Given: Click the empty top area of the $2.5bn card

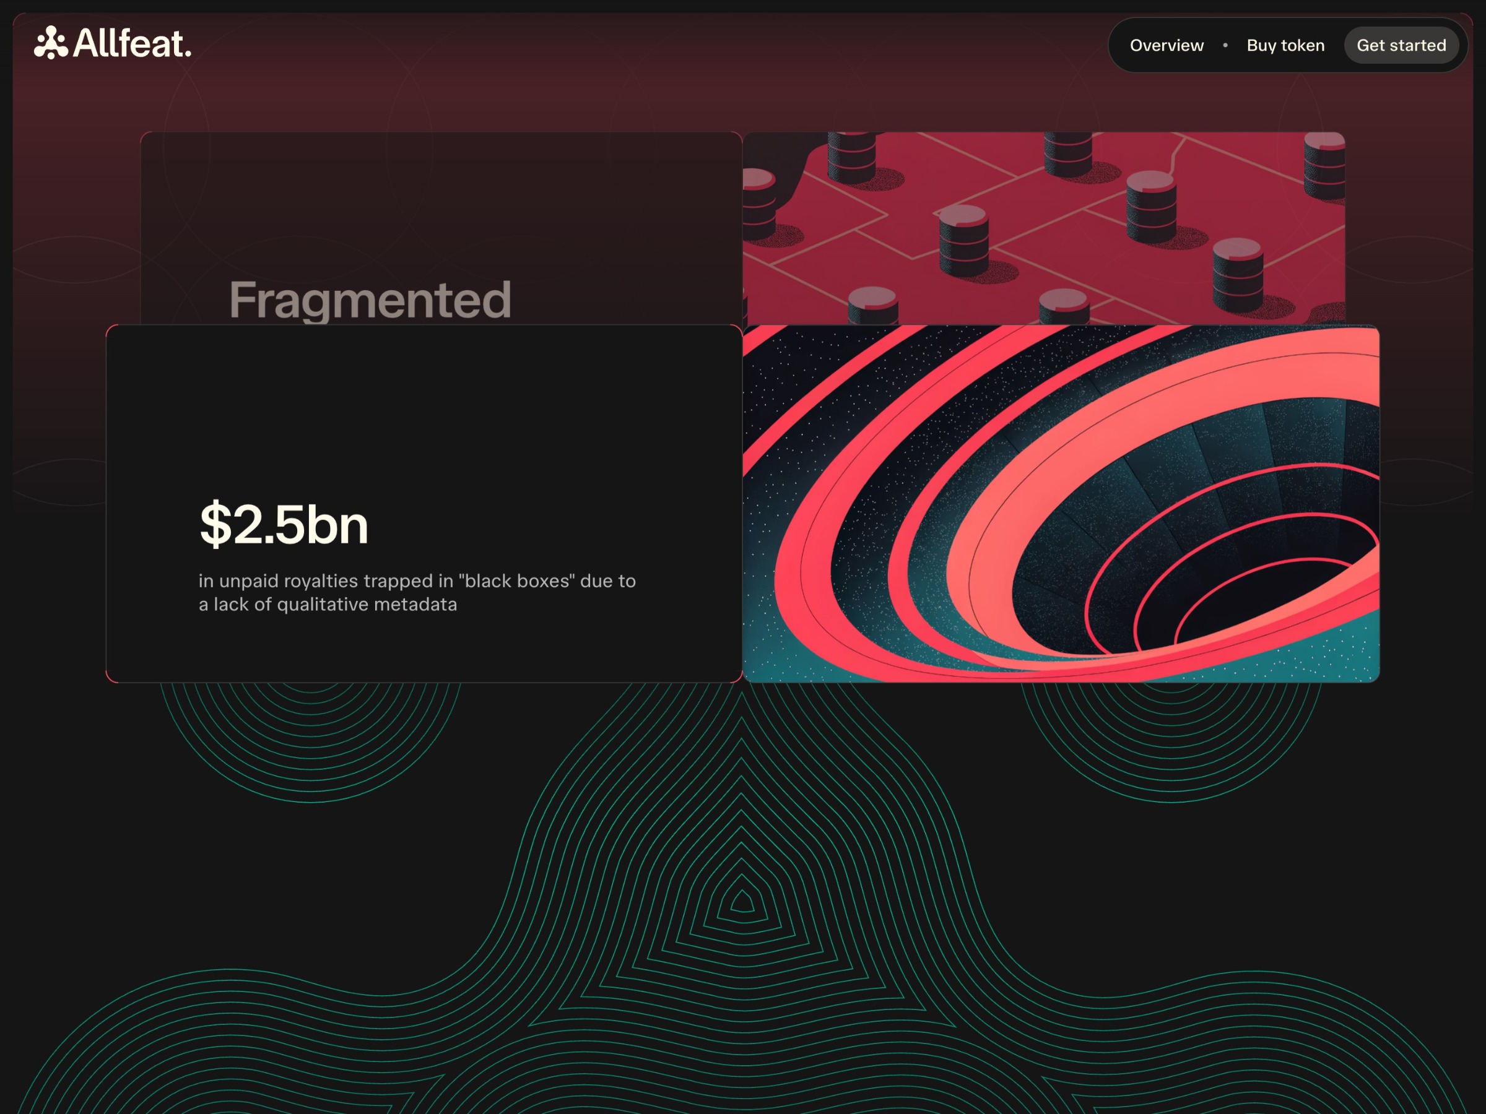Looking at the screenshot, I should (424, 403).
